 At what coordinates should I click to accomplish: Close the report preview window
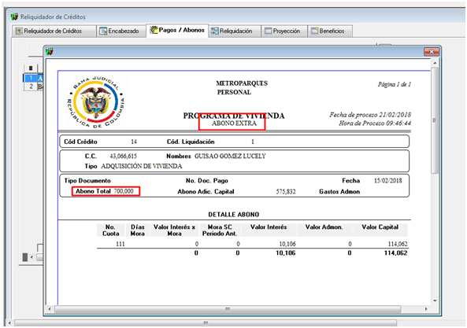coord(432,52)
